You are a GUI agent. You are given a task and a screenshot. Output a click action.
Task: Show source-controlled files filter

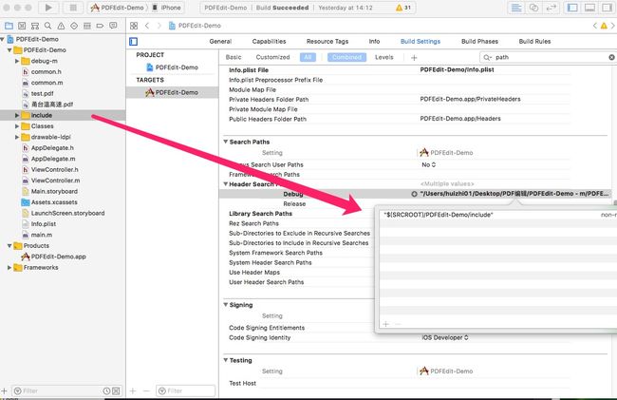click(x=116, y=390)
